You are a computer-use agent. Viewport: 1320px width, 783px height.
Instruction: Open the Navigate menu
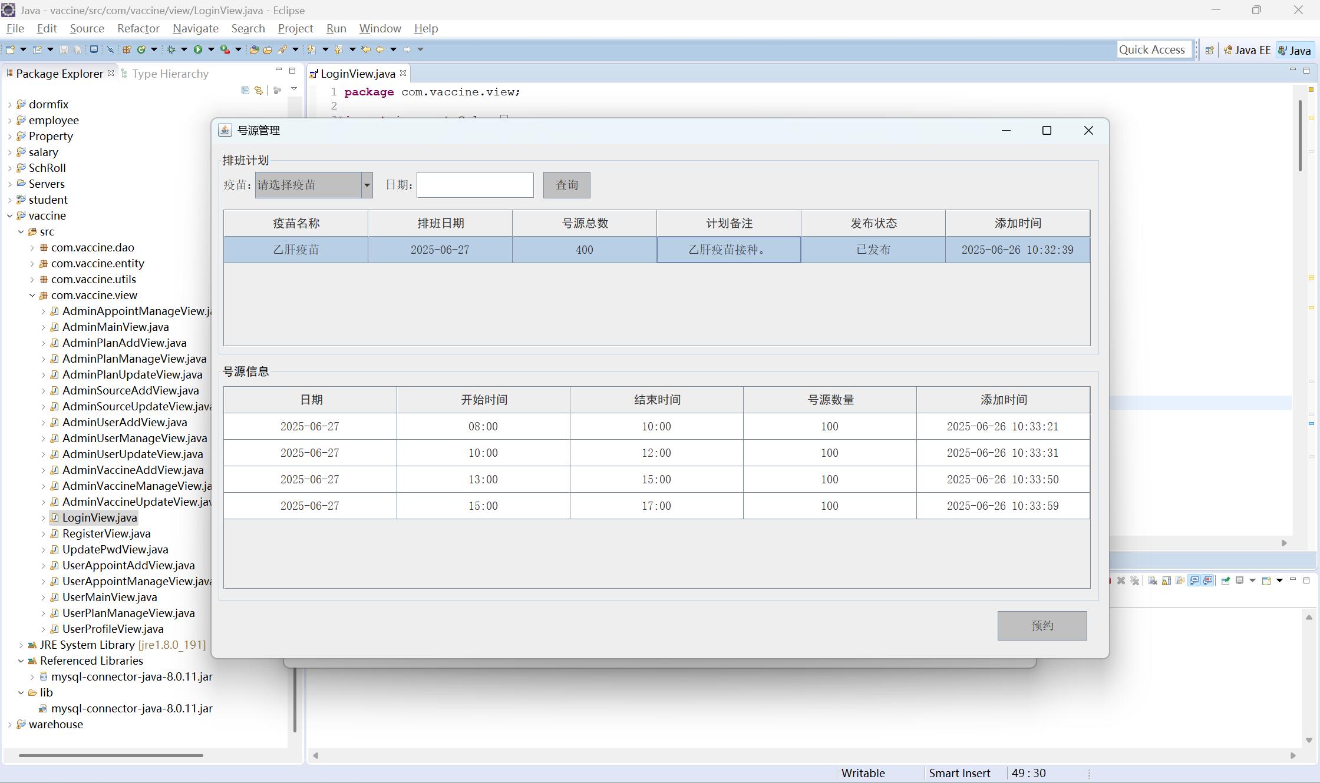pyautogui.click(x=195, y=28)
